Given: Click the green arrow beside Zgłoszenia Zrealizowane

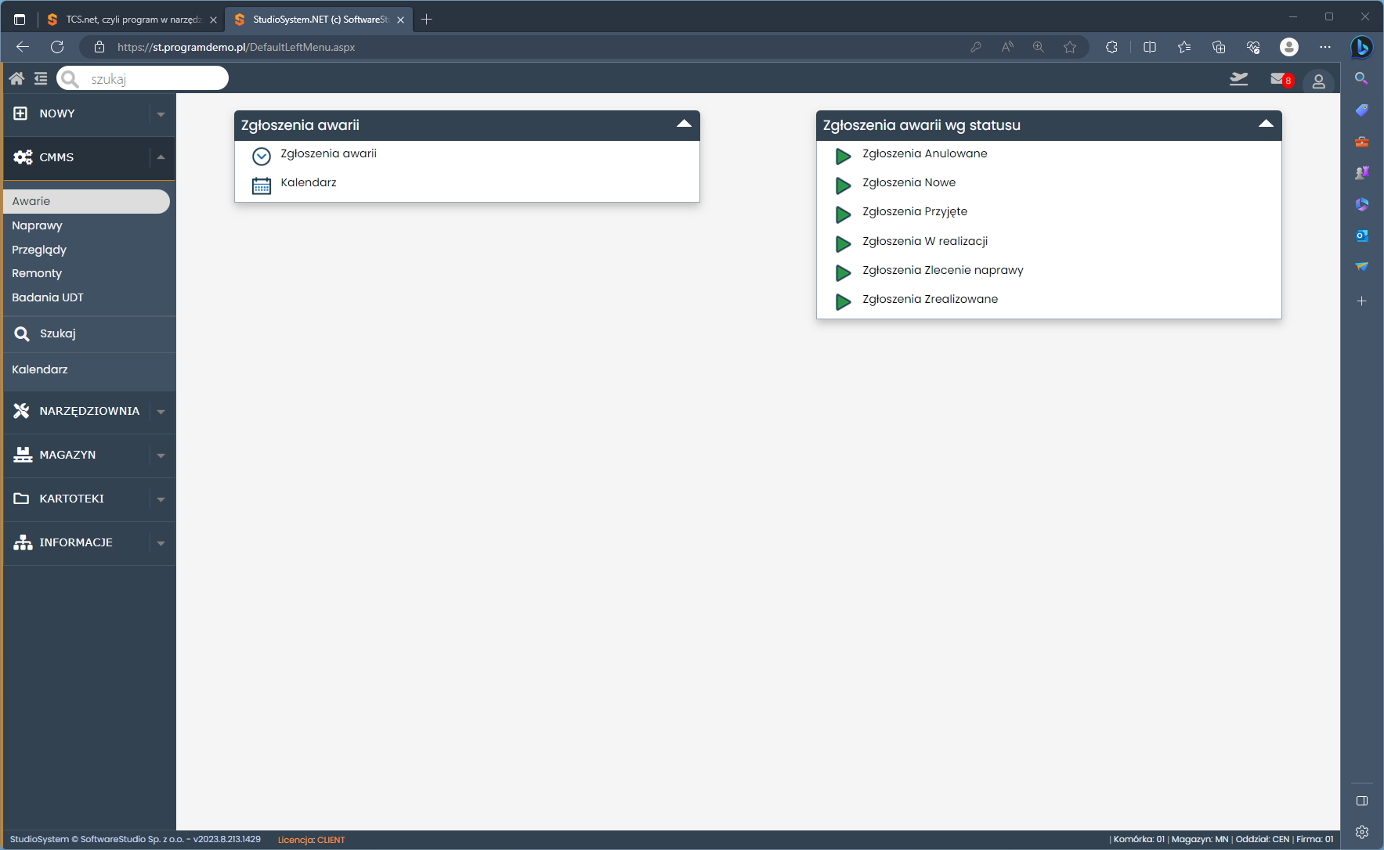Looking at the screenshot, I should [843, 302].
